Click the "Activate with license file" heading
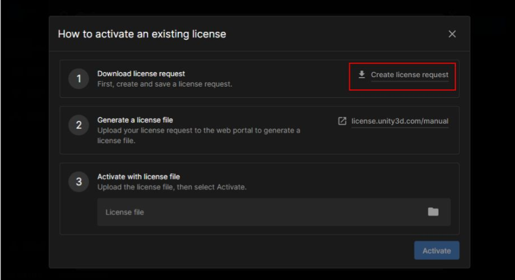 138,177
